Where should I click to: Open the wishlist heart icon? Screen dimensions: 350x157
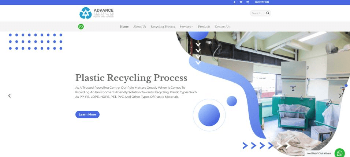(x=241, y=2)
